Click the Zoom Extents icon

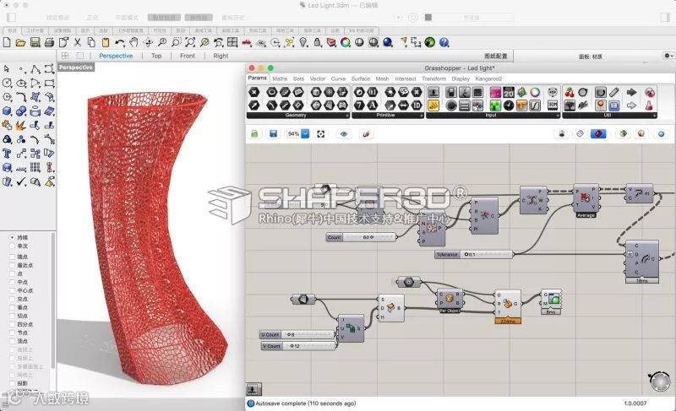pos(190,42)
